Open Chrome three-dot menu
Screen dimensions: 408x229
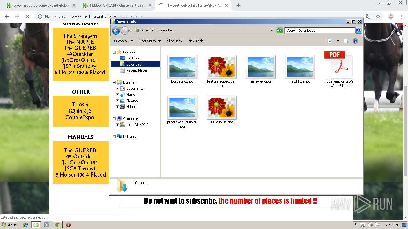(x=401, y=17)
